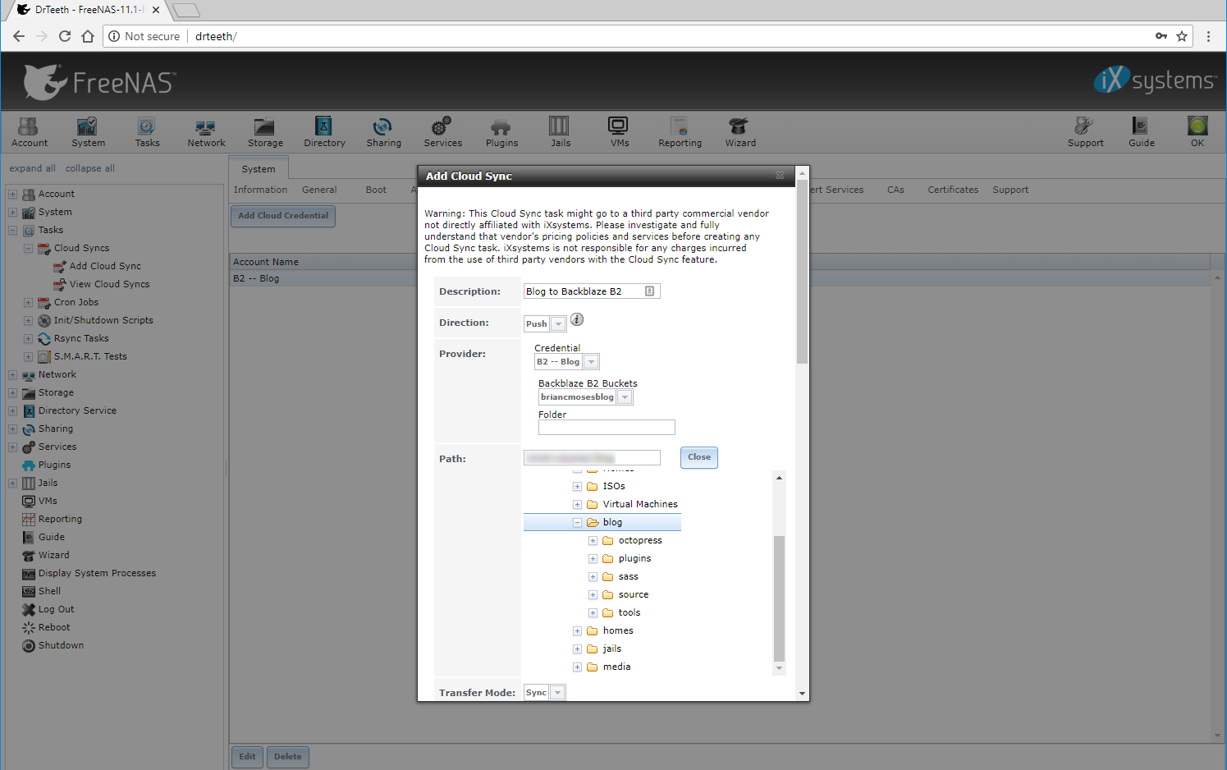Click the Close button beside Path
The width and height of the screenshot is (1227, 770).
[x=698, y=457]
